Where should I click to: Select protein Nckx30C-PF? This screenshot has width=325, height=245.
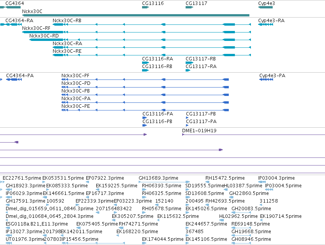click(75, 76)
